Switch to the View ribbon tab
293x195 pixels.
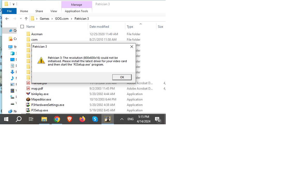click(x=54, y=11)
